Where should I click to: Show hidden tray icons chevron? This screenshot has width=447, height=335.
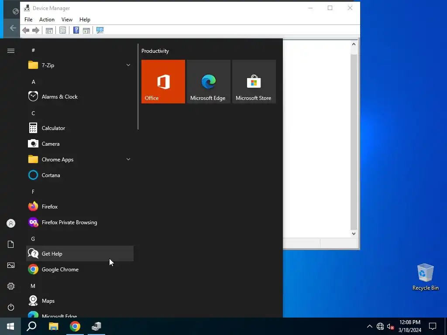click(369, 326)
